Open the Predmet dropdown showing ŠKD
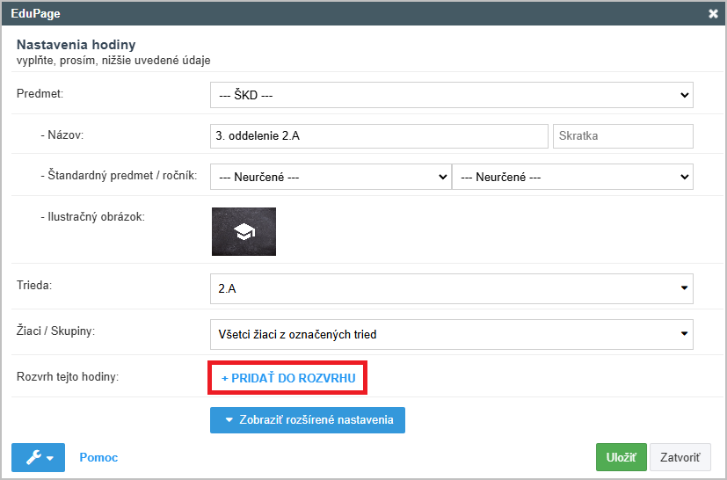Screen dimensions: 727x480 click(x=451, y=95)
